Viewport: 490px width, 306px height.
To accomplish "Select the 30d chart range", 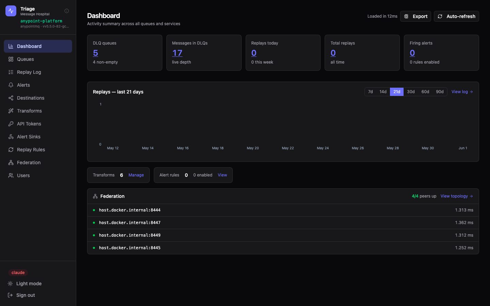I will coord(411,92).
